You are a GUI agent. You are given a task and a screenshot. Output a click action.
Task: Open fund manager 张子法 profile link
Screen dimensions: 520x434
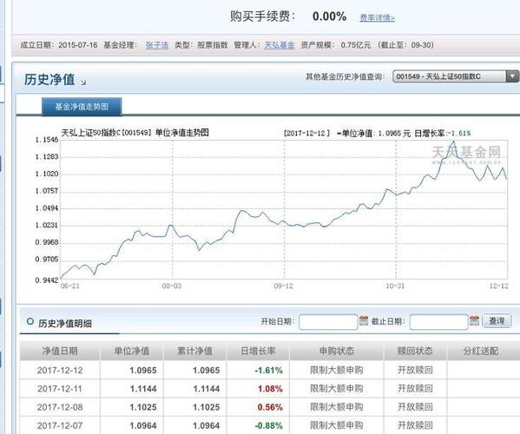click(157, 45)
